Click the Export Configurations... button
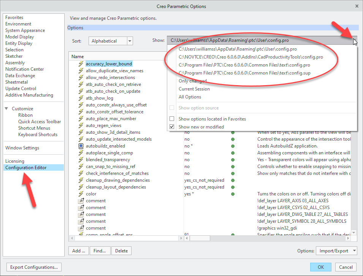 point(33,267)
